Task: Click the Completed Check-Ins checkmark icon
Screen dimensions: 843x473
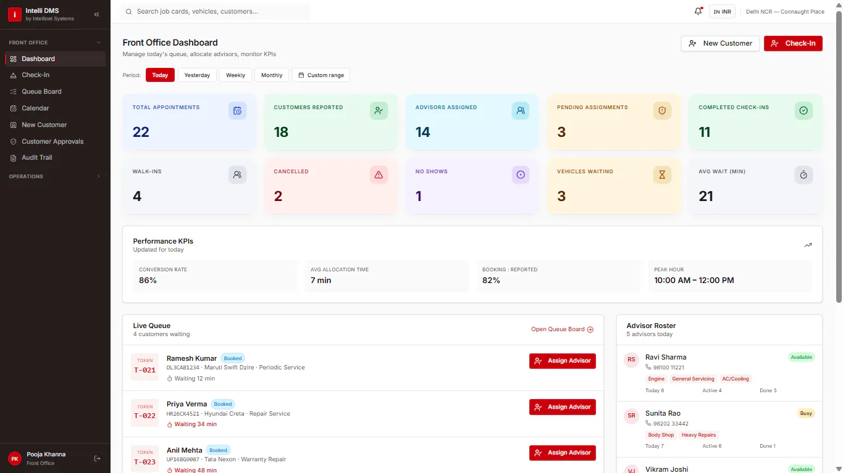Action: pyautogui.click(x=803, y=111)
